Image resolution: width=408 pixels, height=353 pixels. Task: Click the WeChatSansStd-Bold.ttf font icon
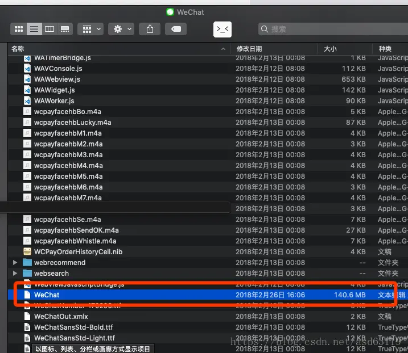click(x=27, y=327)
